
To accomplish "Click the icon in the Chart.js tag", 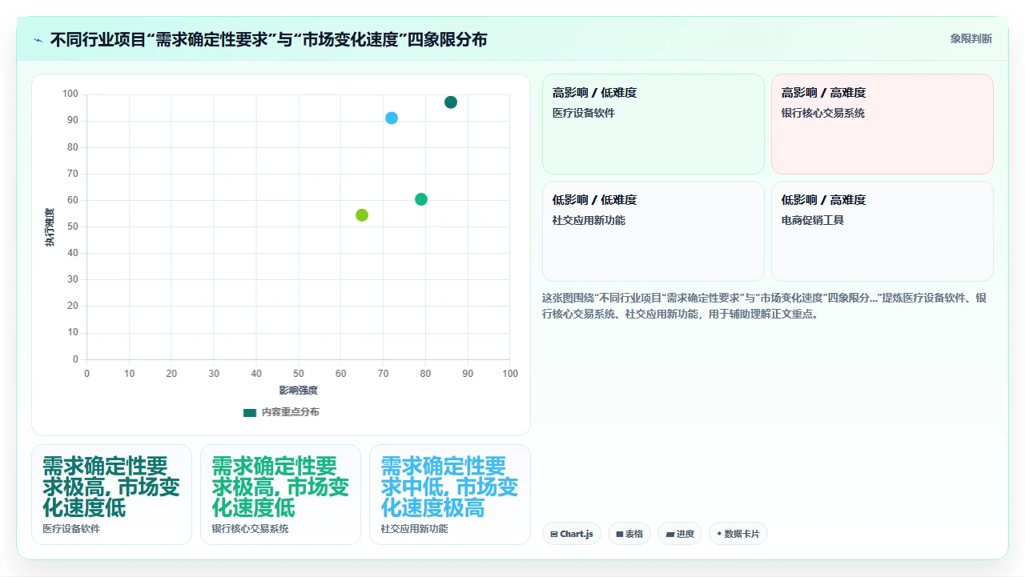I will coord(554,534).
